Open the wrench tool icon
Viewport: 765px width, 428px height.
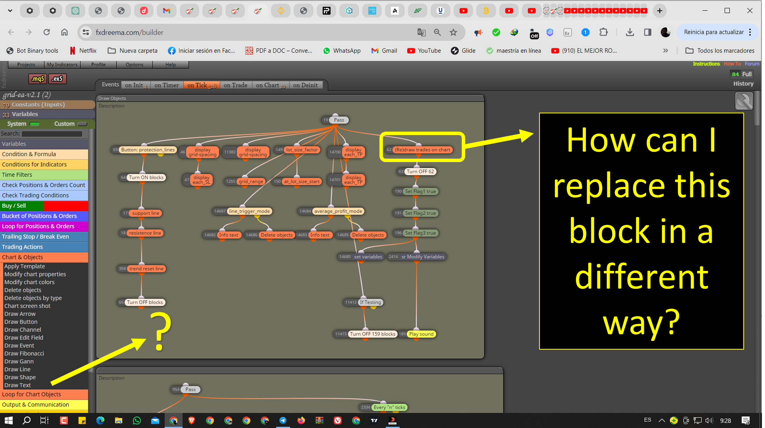(744, 101)
